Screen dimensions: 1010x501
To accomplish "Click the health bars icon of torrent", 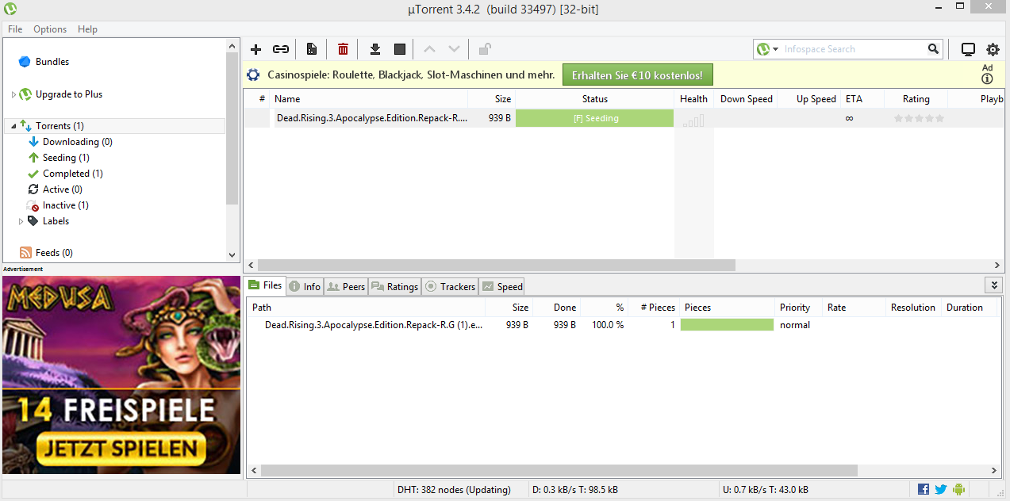I will [x=693, y=120].
